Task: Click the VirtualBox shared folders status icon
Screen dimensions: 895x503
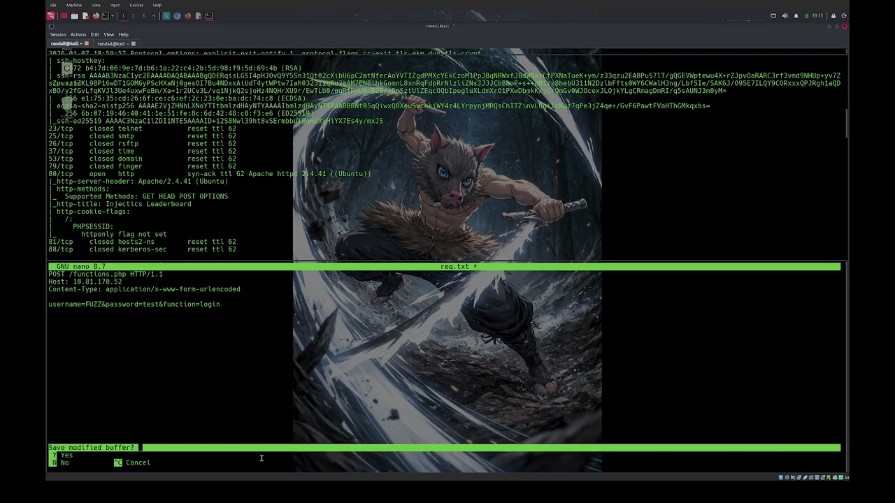Action: (811, 478)
